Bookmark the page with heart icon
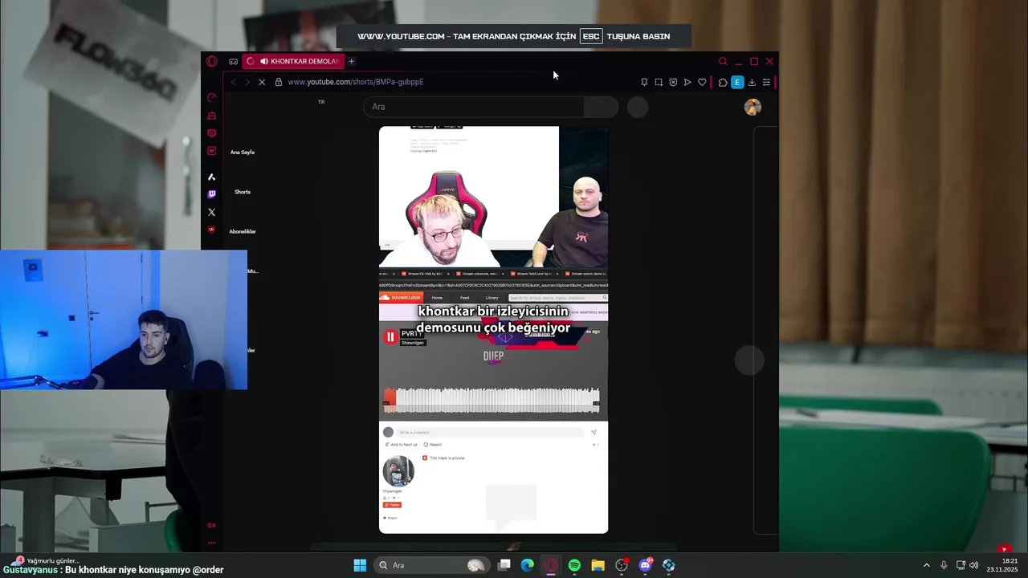Image resolution: width=1028 pixels, height=578 pixels. pyautogui.click(x=702, y=82)
